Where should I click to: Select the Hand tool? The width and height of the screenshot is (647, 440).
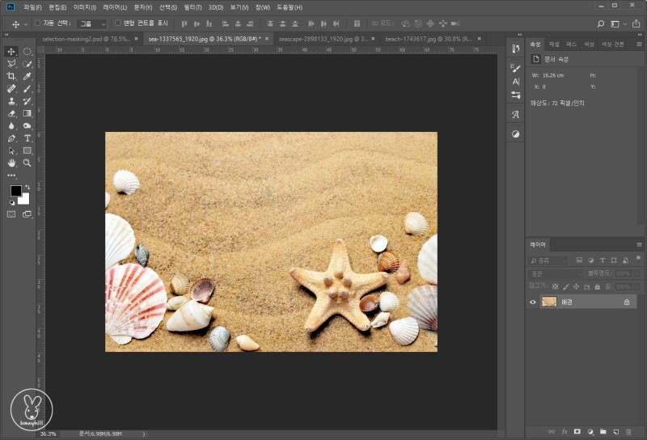tap(11, 163)
